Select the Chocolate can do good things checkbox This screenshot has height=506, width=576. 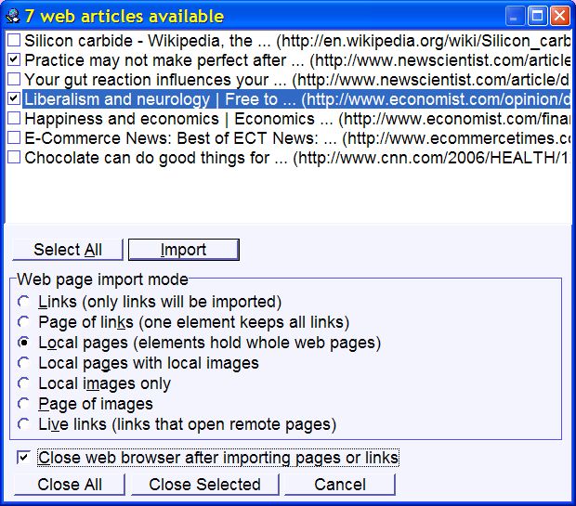(14, 158)
